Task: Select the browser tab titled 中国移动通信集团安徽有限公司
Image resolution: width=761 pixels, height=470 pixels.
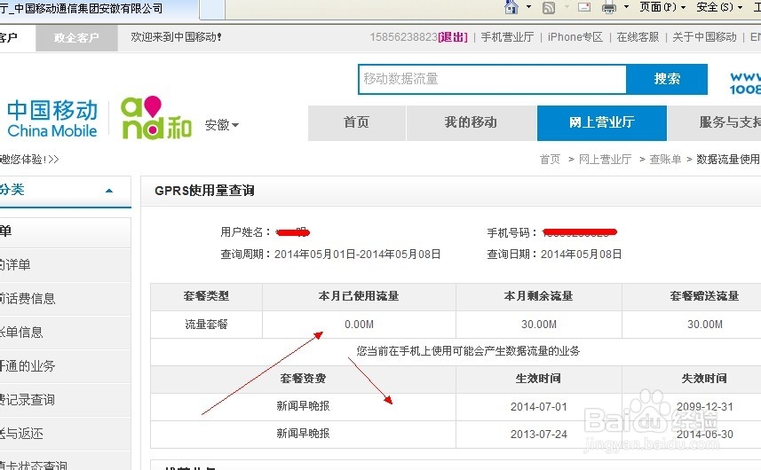Action: (97, 9)
